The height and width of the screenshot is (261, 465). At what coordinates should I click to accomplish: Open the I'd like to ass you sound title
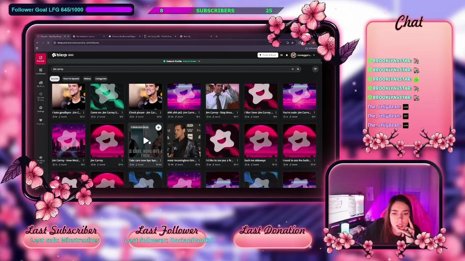[x=219, y=160]
